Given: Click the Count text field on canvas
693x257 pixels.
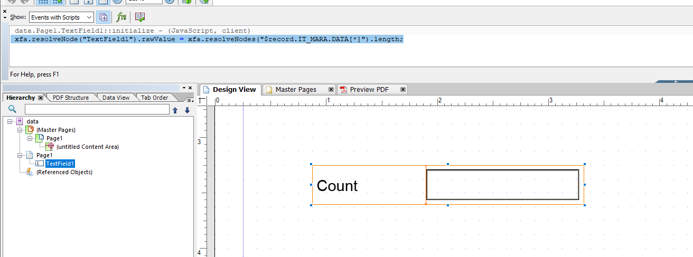Looking at the screenshot, I should tap(502, 185).
